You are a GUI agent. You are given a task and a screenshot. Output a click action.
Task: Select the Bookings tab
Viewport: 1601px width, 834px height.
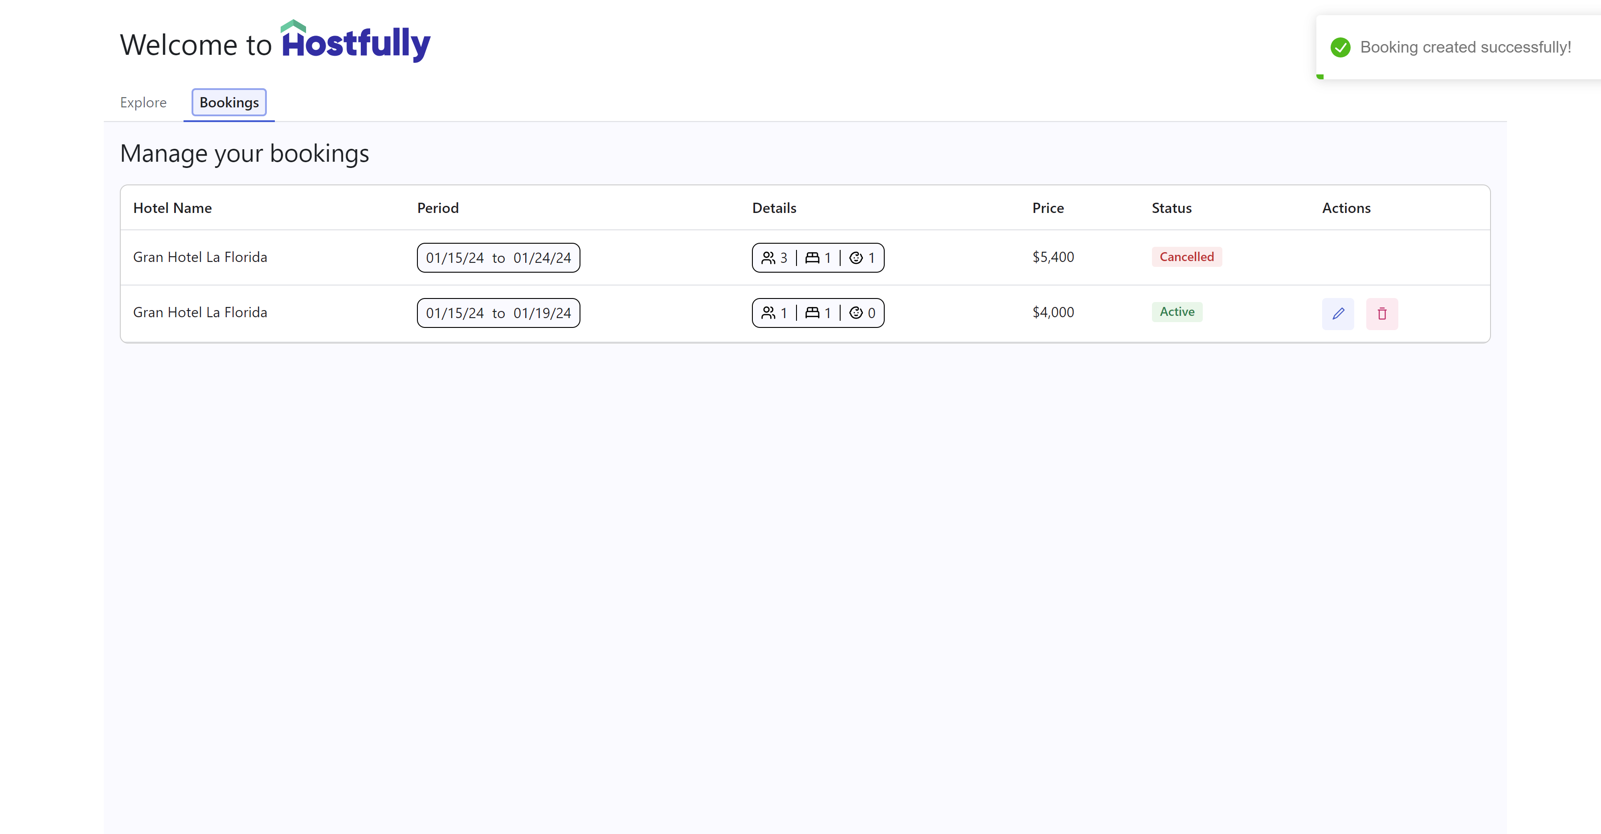point(229,102)
